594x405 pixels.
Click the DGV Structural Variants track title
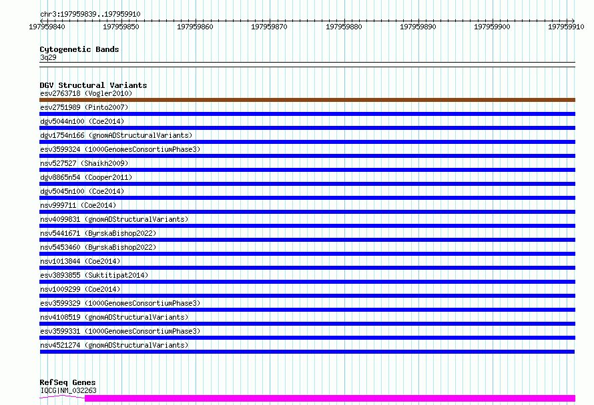(93, 85)
